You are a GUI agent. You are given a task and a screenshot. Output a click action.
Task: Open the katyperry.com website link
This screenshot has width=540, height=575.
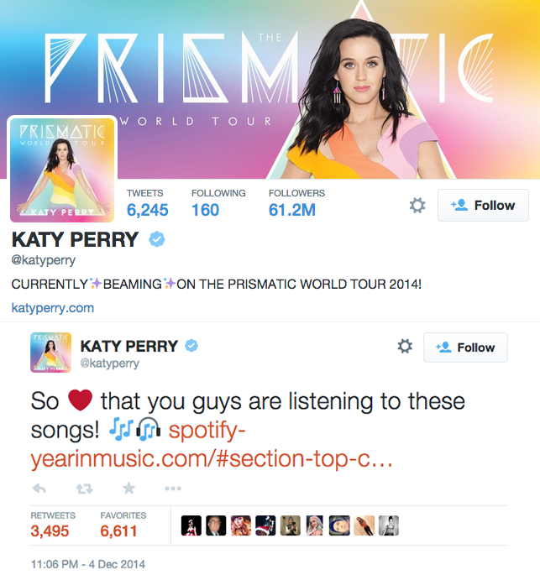tap(53, 308)
